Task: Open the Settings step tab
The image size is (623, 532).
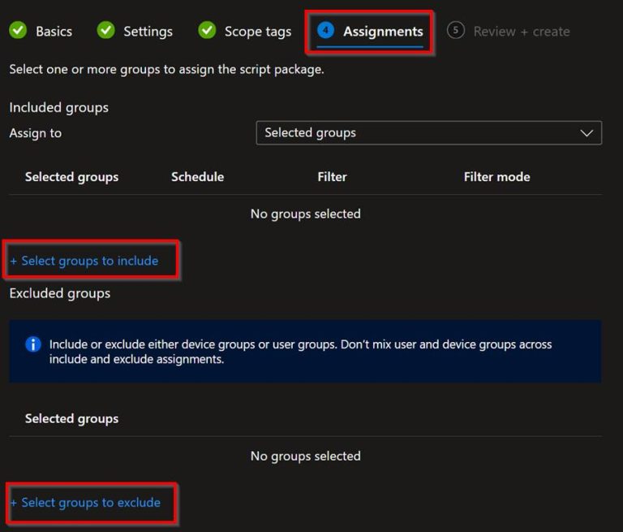Action: pos(148,32)
